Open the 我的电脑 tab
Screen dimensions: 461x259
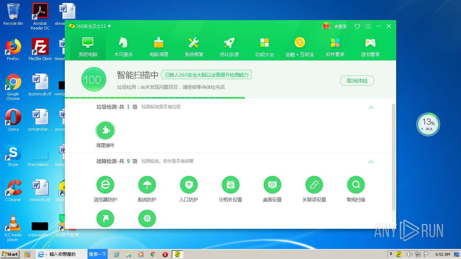88,47
